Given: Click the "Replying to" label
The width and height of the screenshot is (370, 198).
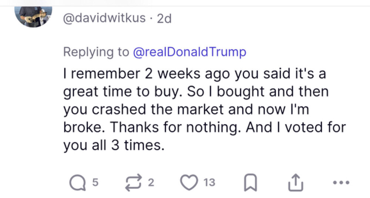Looking at the screenshot, I should pyautogui.click(x=96, y=52).
